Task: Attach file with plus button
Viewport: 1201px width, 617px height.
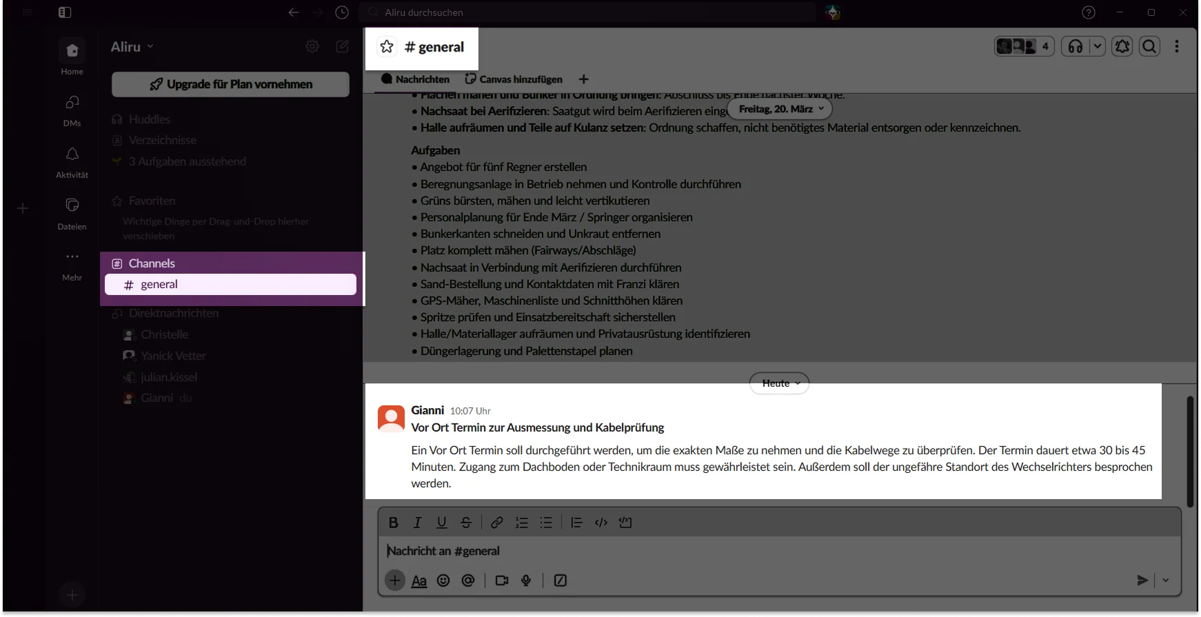Action: (395, 580)
